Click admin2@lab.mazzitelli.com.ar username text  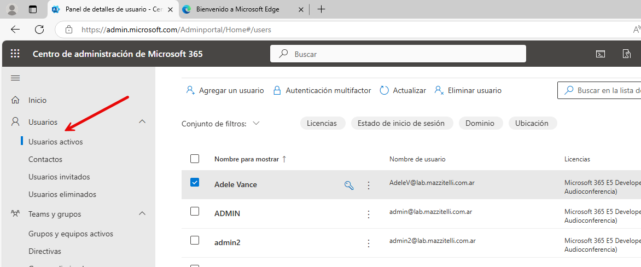433,240
